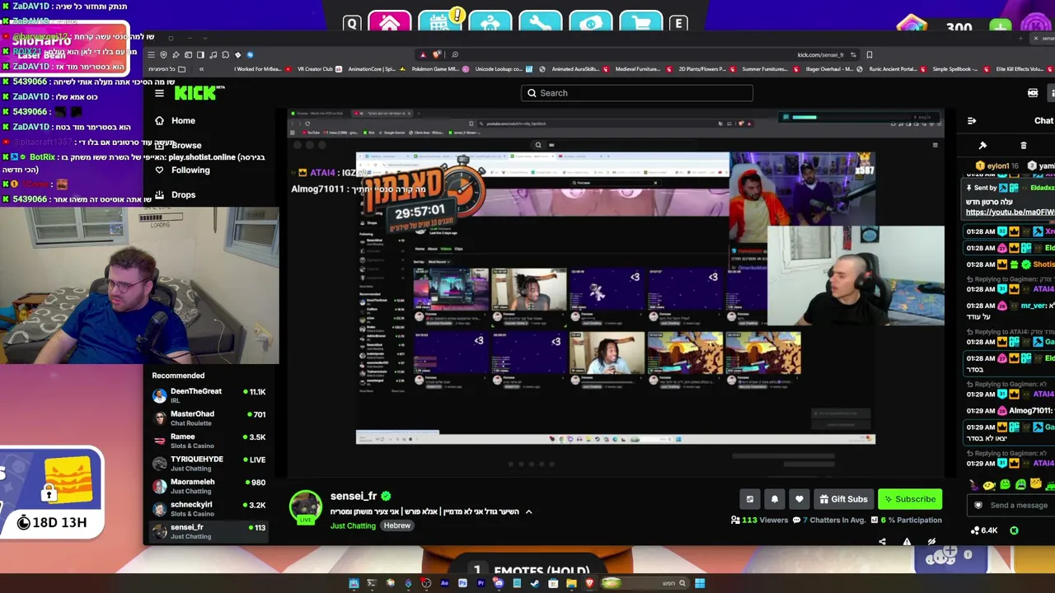This screenshot has height=593, width=1055.
Task: Collapse the chat panel arrow
Action: tap(972, 121)
